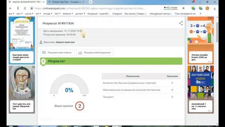This screenshot has height=127, width=225.
Task: Expand the мои bookmarks folder
Action: [x=19, y=14]
